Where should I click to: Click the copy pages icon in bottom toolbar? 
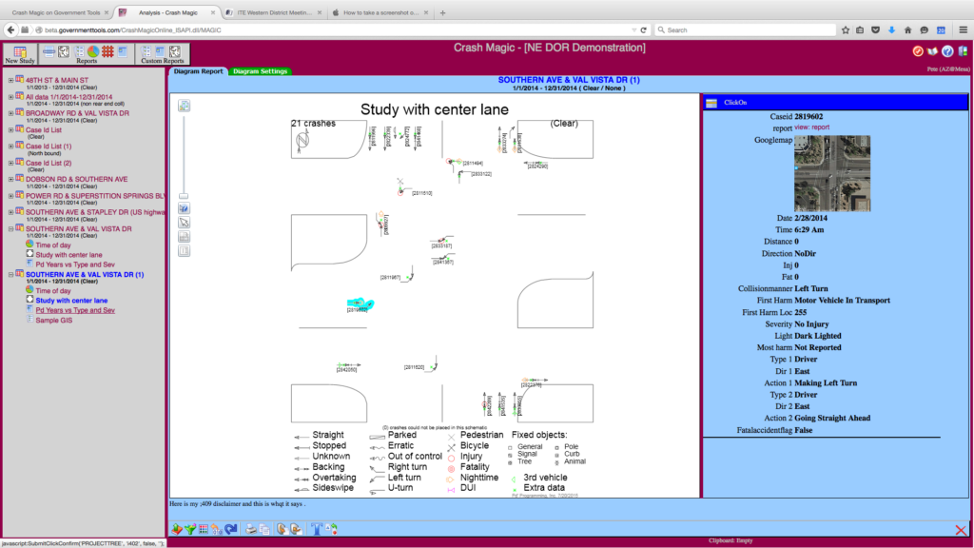click(x=264, y=529)
